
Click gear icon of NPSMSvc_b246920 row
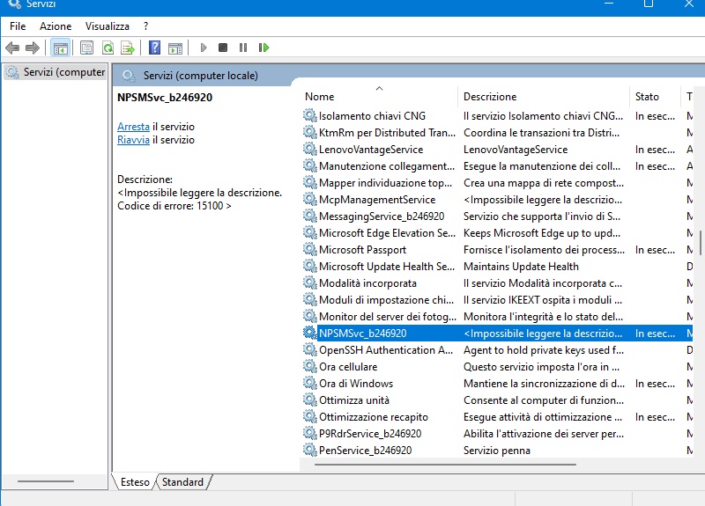tap(310, 333)
